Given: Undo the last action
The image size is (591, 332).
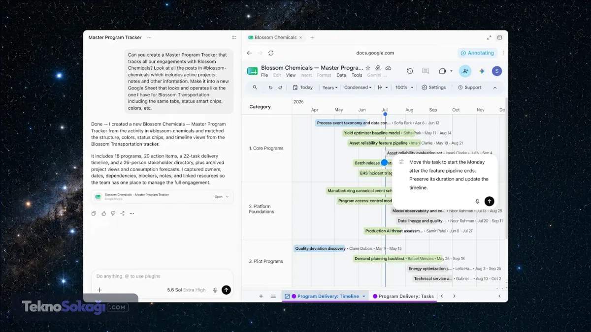Looking at the screenshot, I should pos(270,88).
